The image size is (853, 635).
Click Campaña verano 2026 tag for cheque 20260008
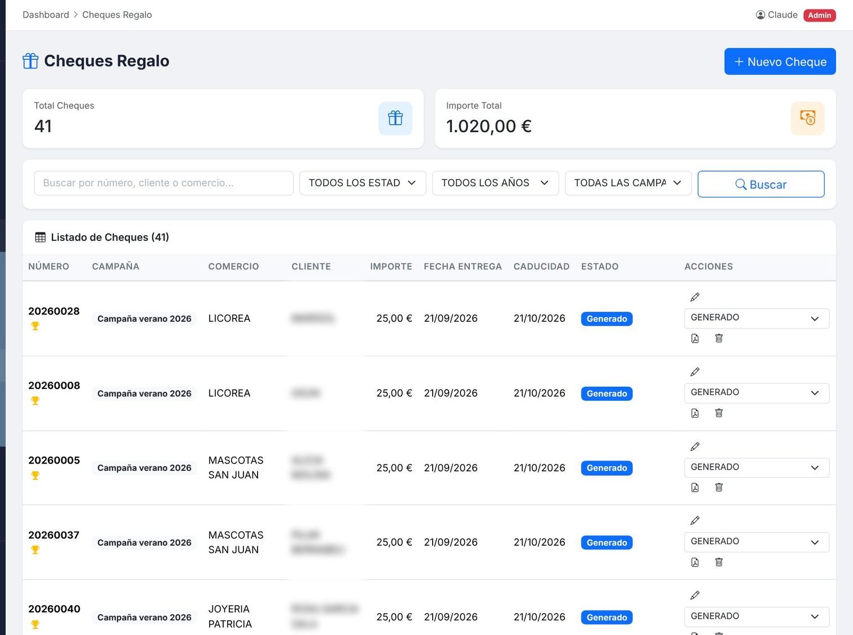tap(144, 393)
